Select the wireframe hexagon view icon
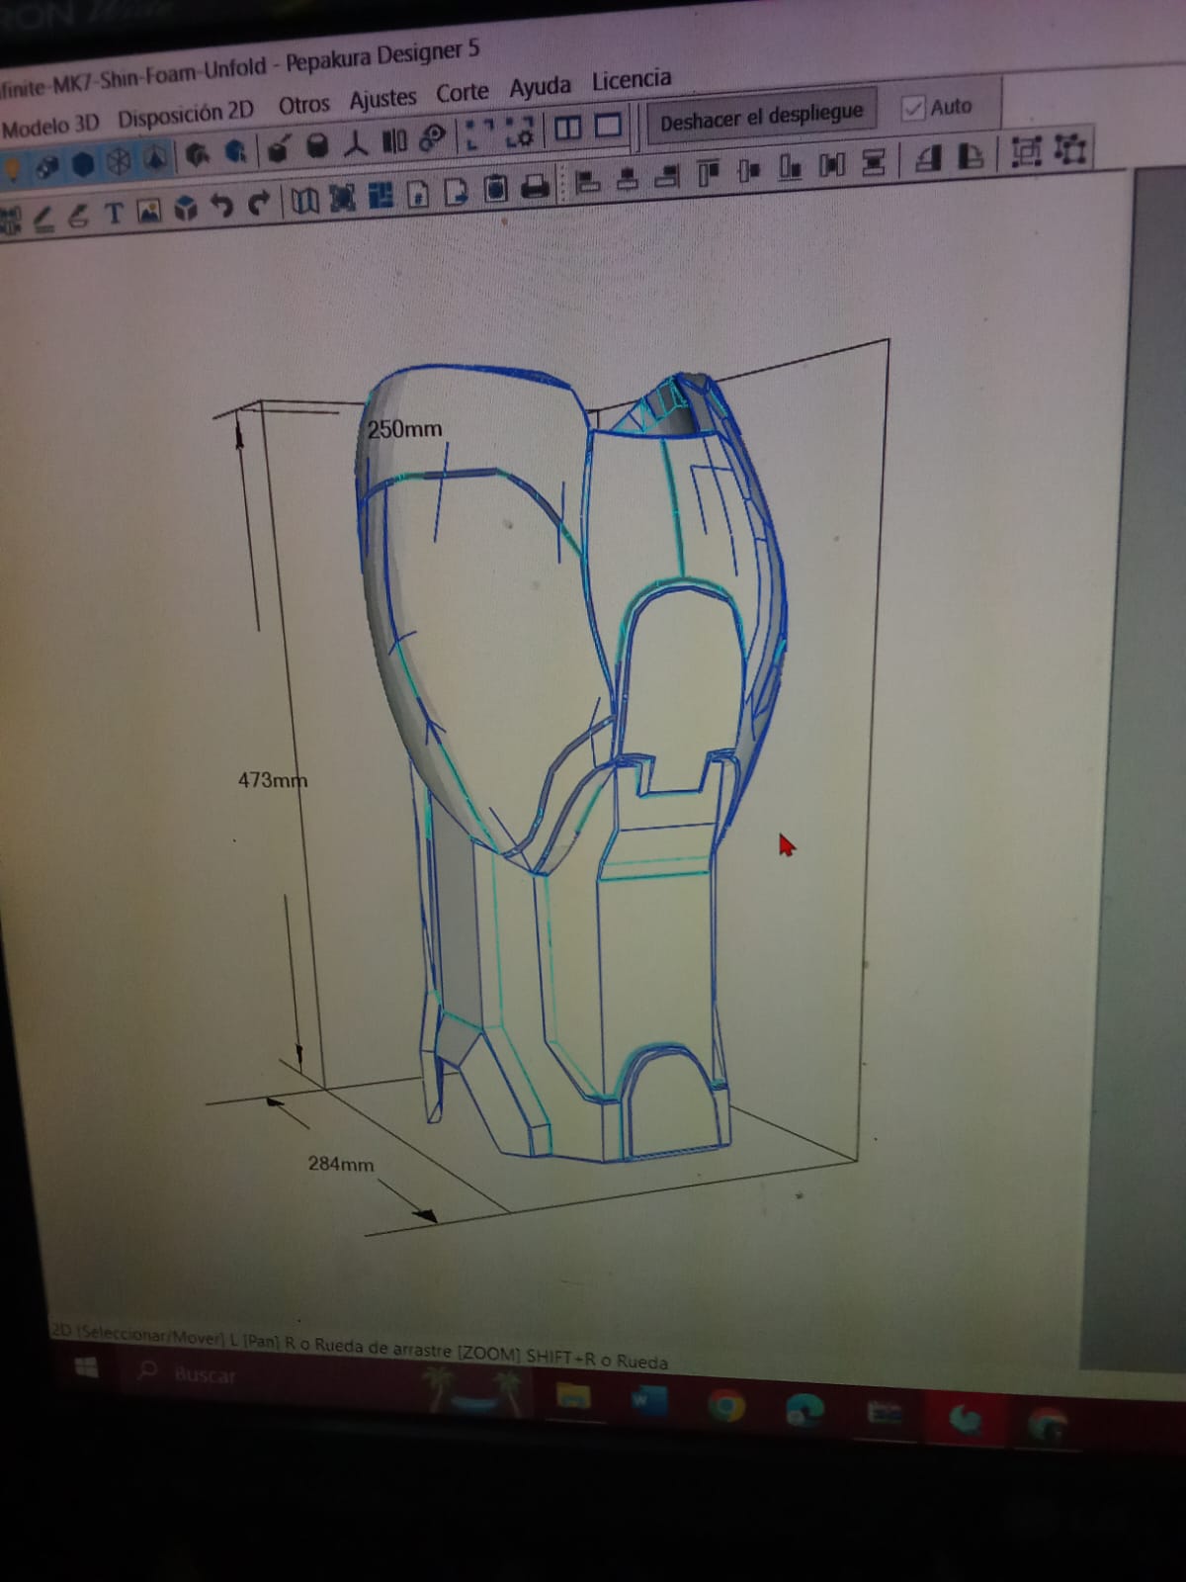 (119, 162)
